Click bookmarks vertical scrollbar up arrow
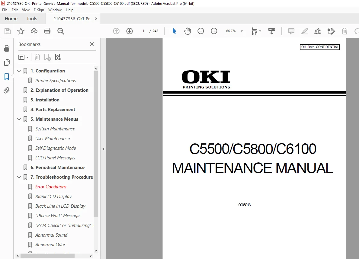 (x=96, y=69)
